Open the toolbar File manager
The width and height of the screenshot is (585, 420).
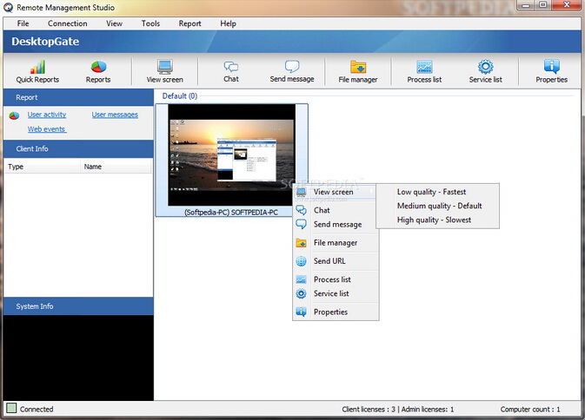click(x=358, y=71)
